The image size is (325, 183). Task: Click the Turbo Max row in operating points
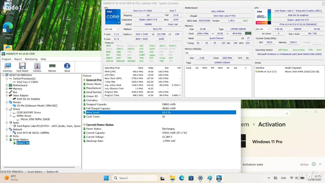pos(142,82)
